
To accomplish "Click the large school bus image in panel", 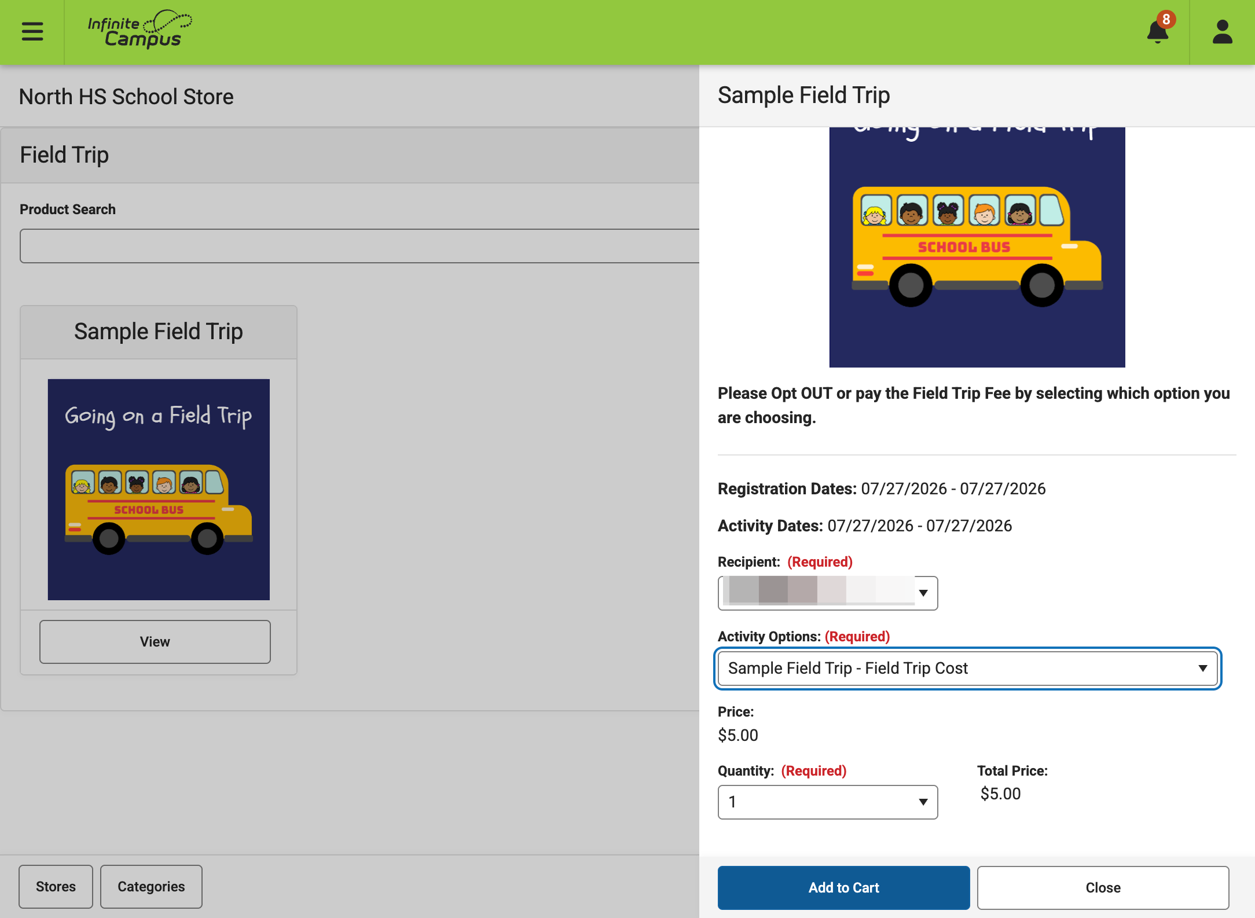I will (x=977, y=247).
